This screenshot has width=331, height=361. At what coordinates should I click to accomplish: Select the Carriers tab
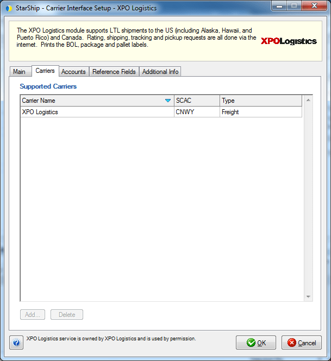(x=45, y=71)
